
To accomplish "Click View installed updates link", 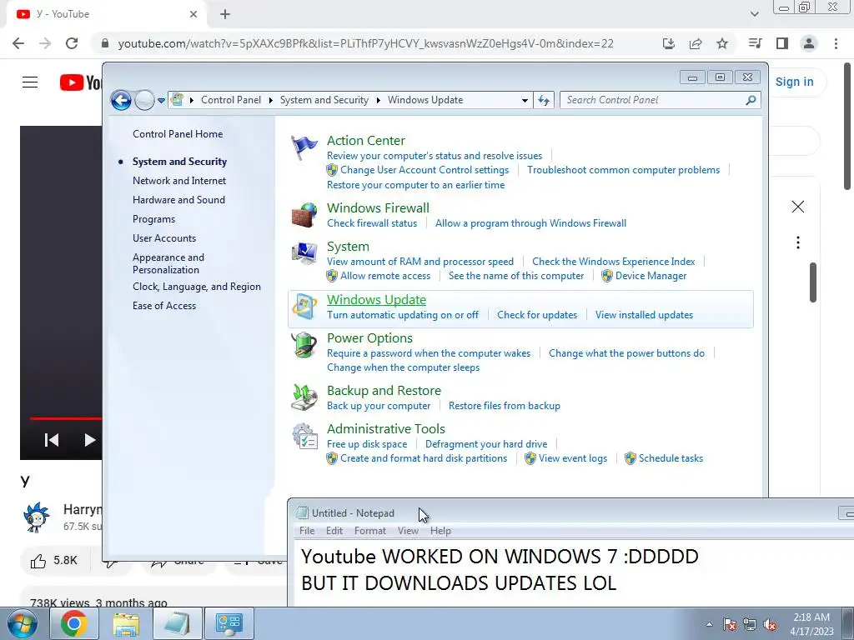I will tap(645, 314).
